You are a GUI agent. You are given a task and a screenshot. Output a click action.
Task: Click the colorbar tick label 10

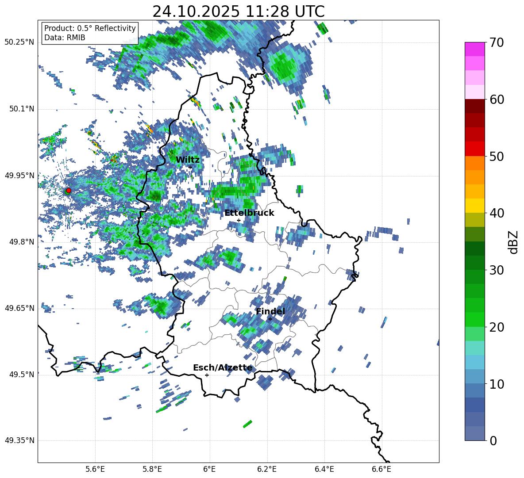coord(496,384)
